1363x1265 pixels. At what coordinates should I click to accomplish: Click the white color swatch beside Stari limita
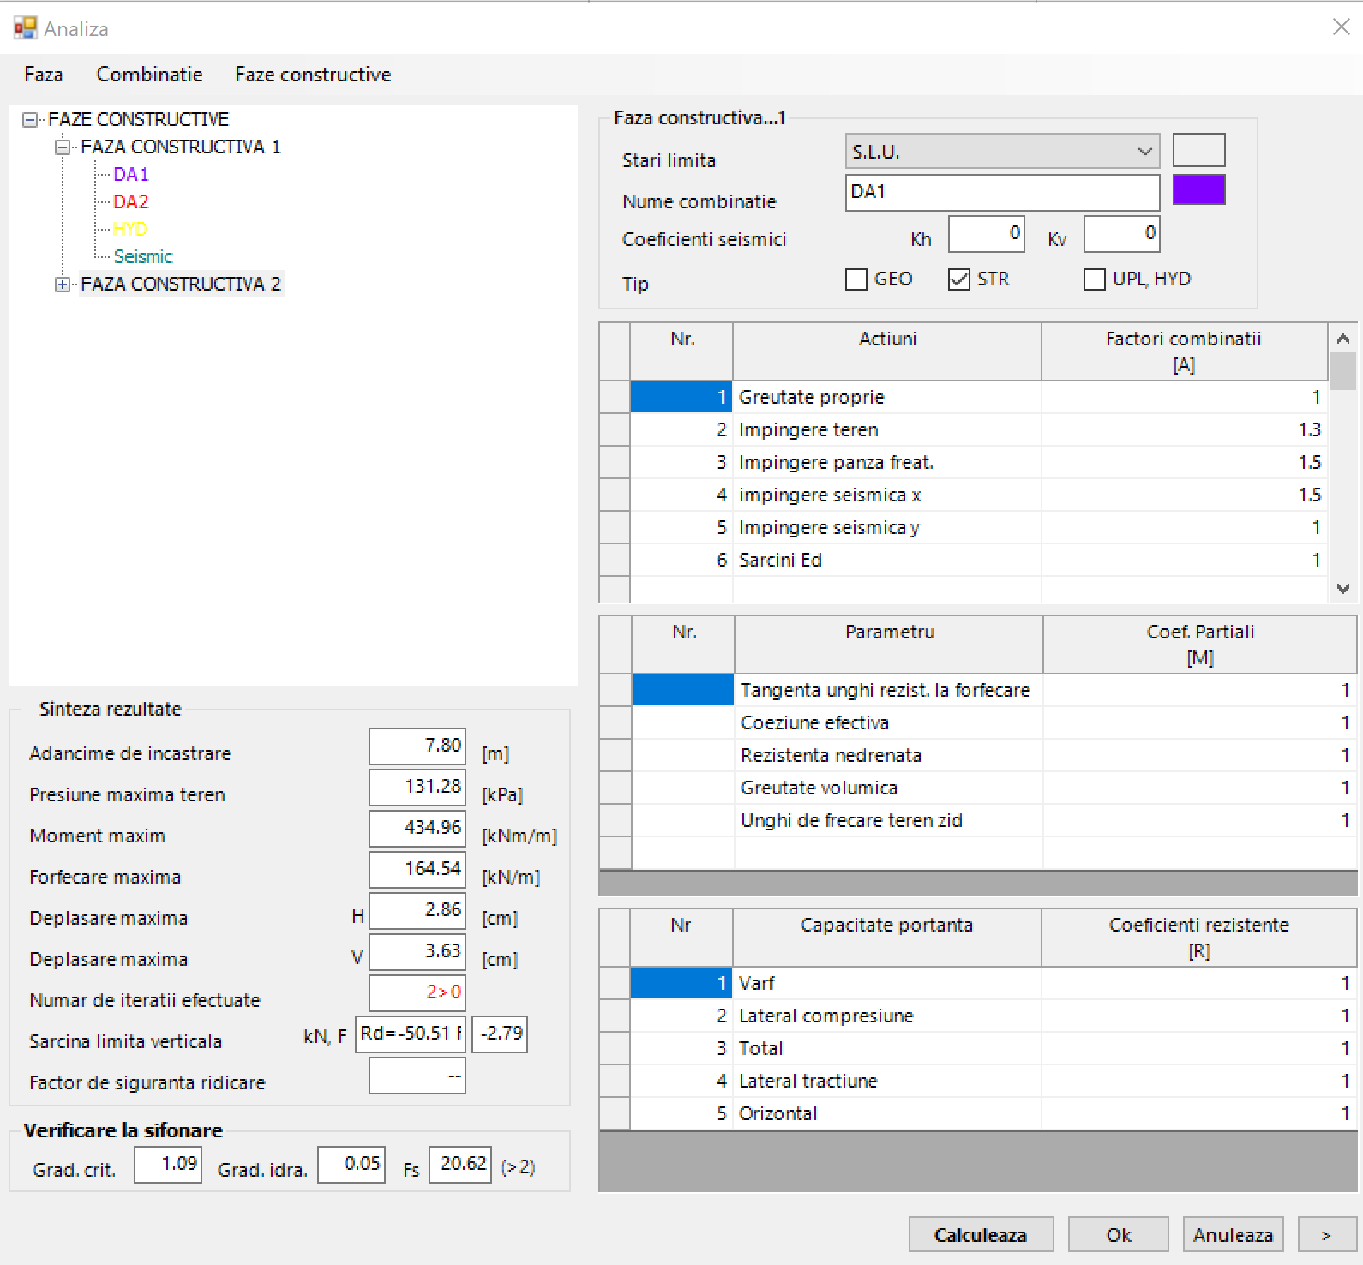pos(1198,150)
